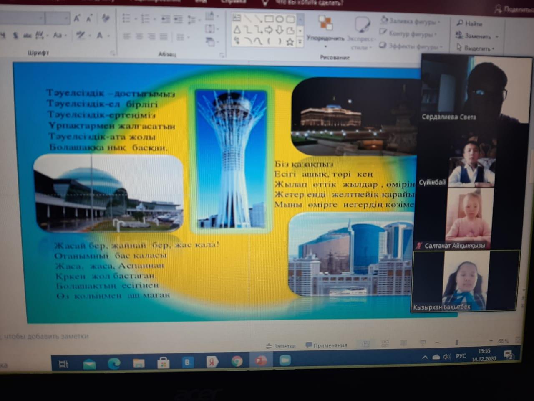
Task: Open Google Chrome from taskbar
Action: click(237, 361)
